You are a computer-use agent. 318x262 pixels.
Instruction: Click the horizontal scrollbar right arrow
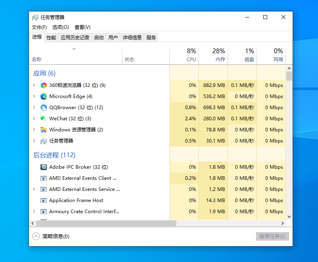(x=283, y=223)
